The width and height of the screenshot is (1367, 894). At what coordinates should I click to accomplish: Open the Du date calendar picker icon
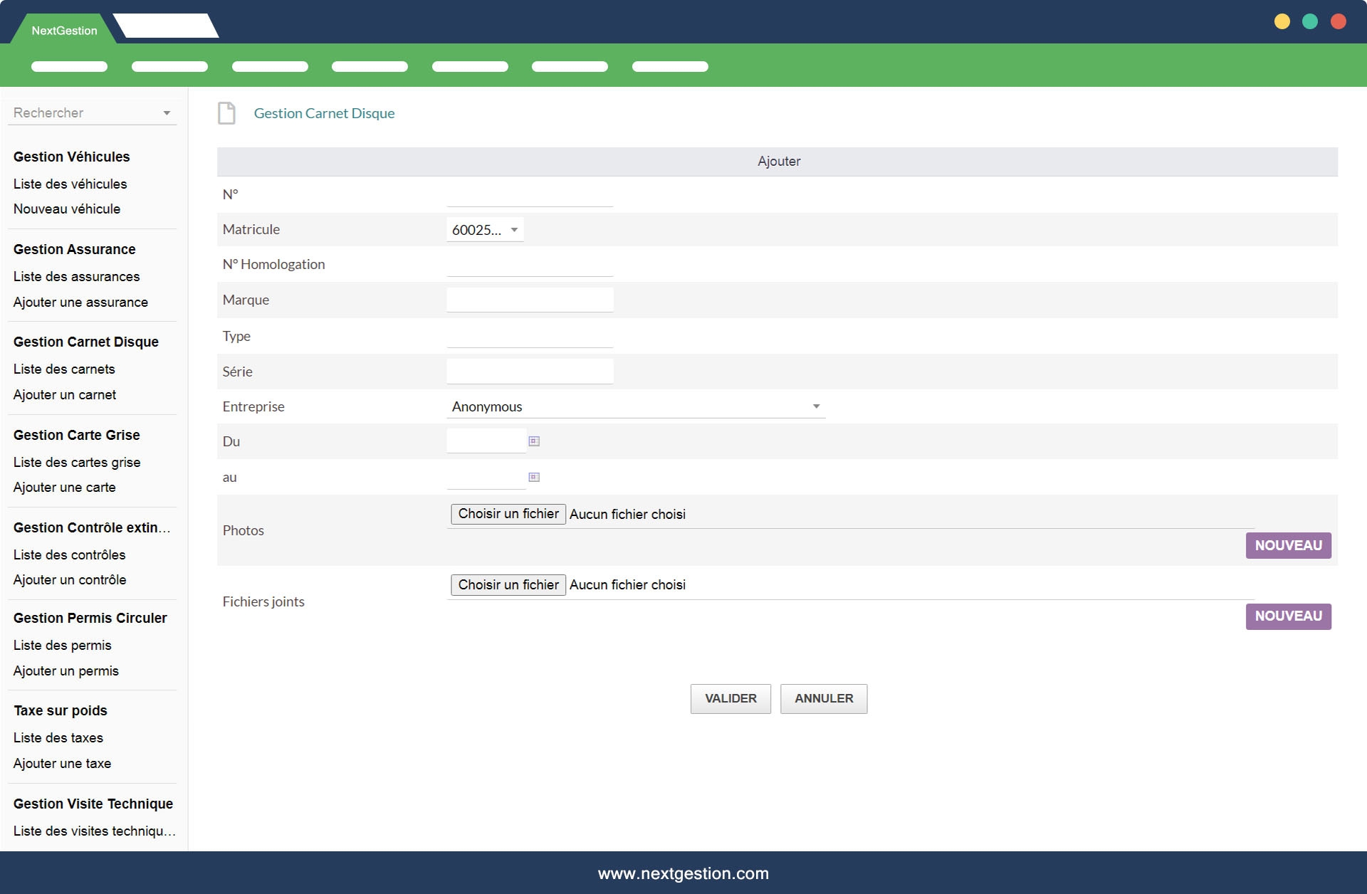(x=534, y=441)
